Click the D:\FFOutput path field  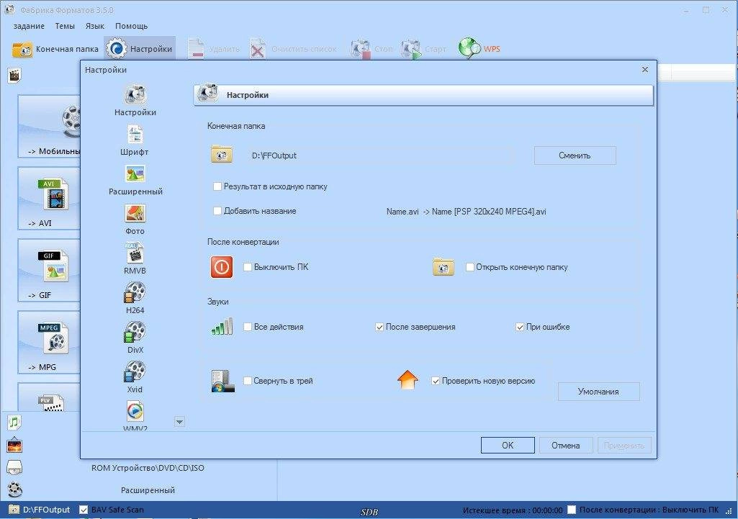[381, 155]
